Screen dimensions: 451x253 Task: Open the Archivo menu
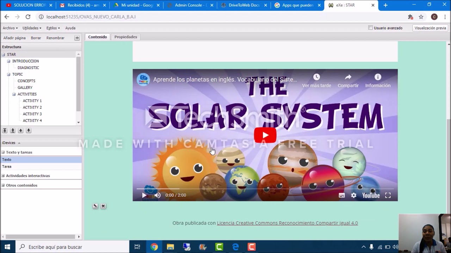click(10, 28)
